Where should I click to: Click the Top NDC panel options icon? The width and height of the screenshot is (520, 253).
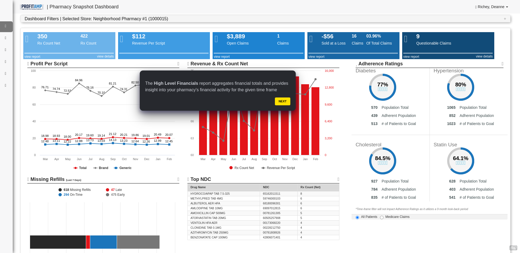(338, 179)
